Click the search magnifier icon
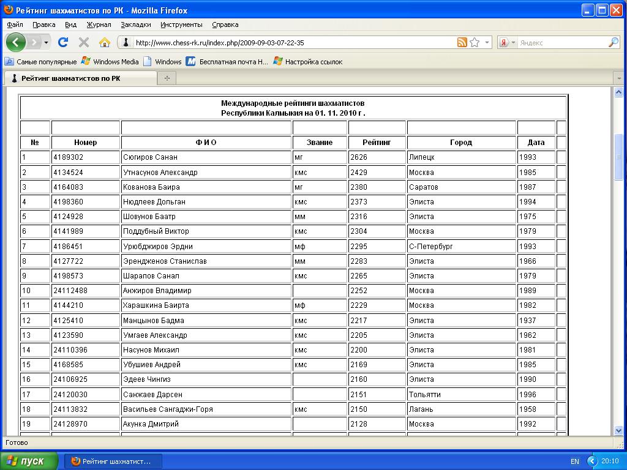The image size is (627, 470). click(613, 42)
